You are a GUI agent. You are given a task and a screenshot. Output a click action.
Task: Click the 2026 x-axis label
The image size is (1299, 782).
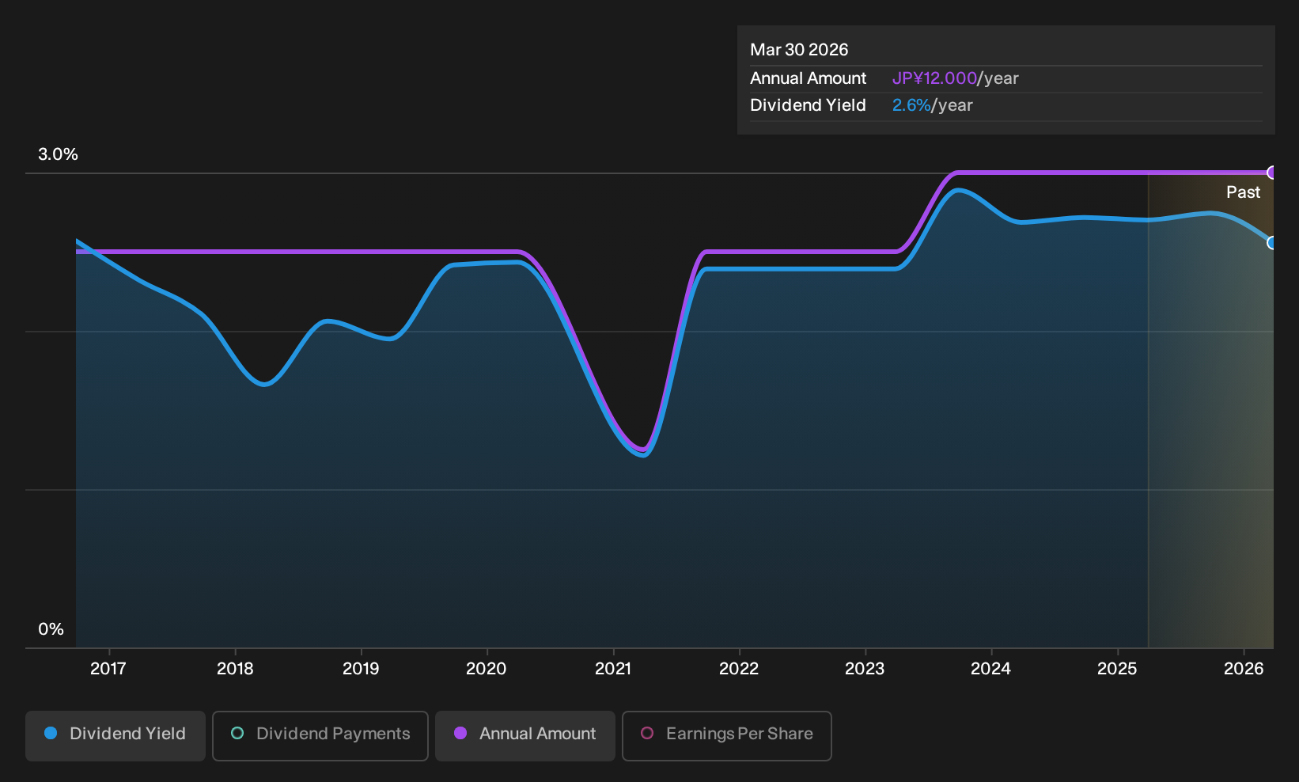click(x=1244, y=669)
